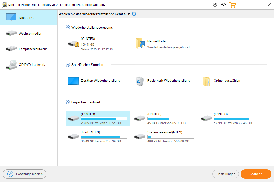The image size is (274, 182).
Task: Click Ordner auswählen folder icon
Action: [206, 81]
